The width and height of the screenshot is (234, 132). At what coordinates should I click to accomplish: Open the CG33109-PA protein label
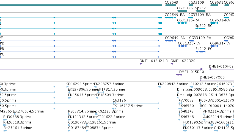point(200,38)
